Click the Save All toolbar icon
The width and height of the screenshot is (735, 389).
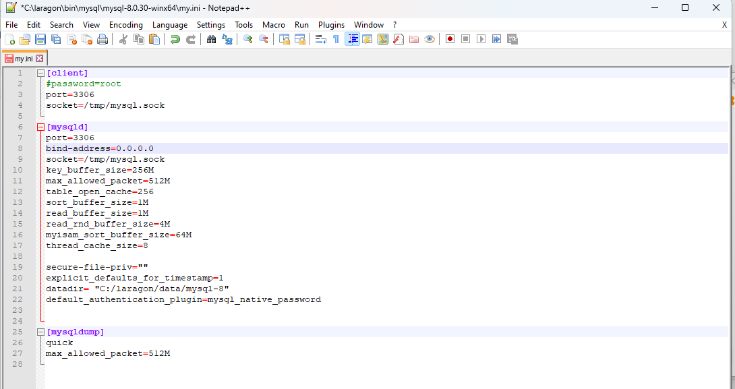click(x=56, y=39)
